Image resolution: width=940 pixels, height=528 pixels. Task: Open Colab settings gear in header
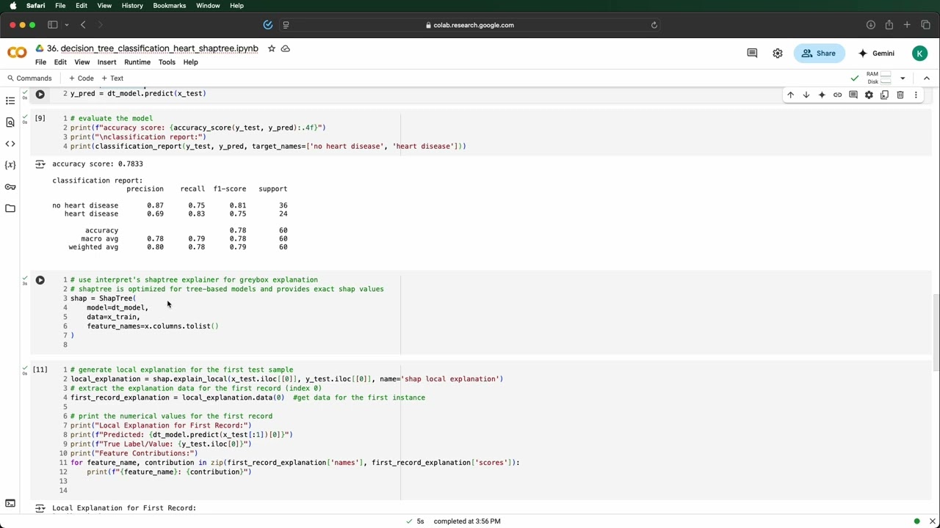pos(778,53)
